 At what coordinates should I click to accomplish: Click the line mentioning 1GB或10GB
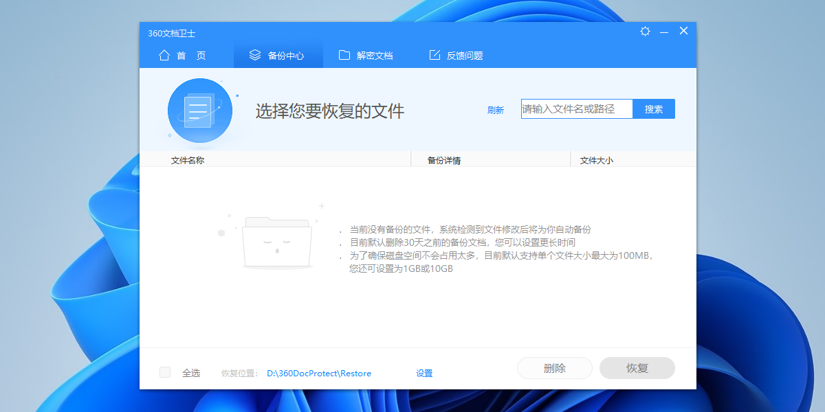coord(401,268)
